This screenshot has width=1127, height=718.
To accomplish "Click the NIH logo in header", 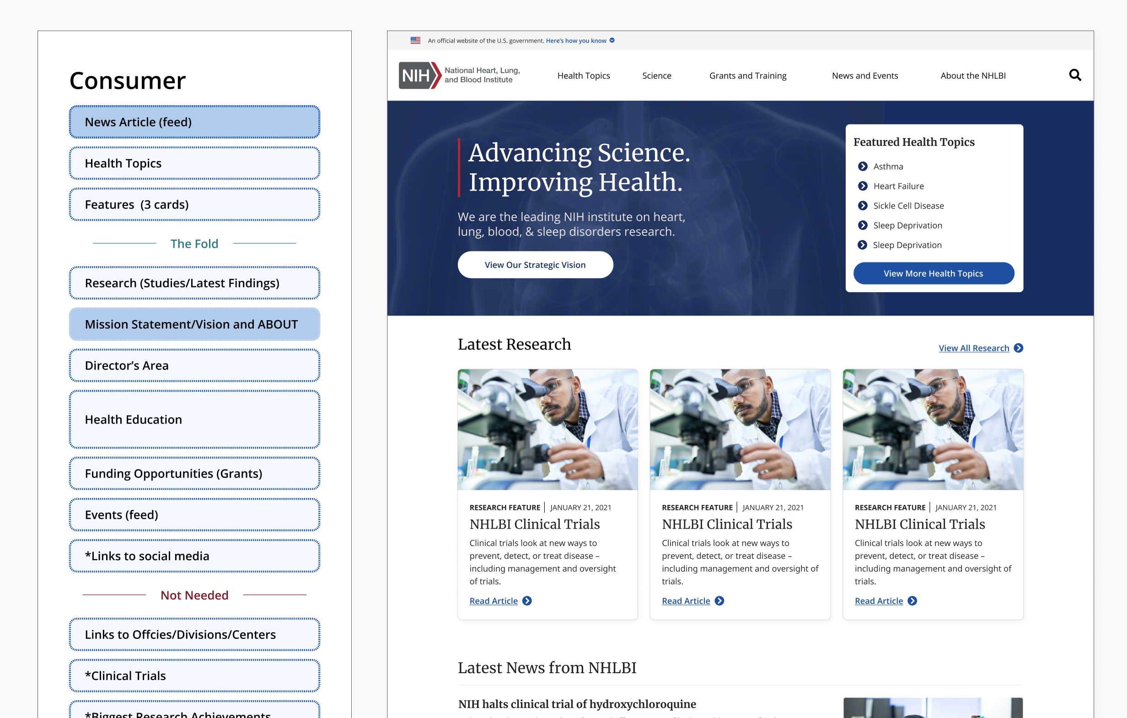I will [x=419, y=75].
